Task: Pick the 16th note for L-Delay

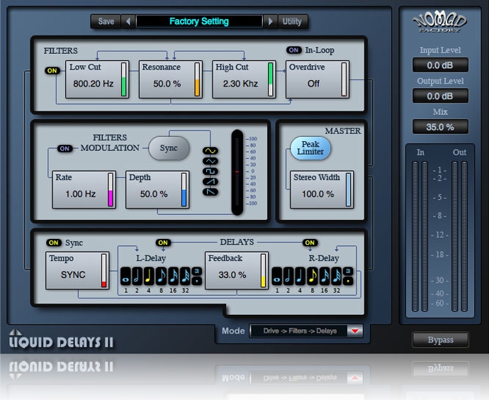Action: tap(172, 277)
